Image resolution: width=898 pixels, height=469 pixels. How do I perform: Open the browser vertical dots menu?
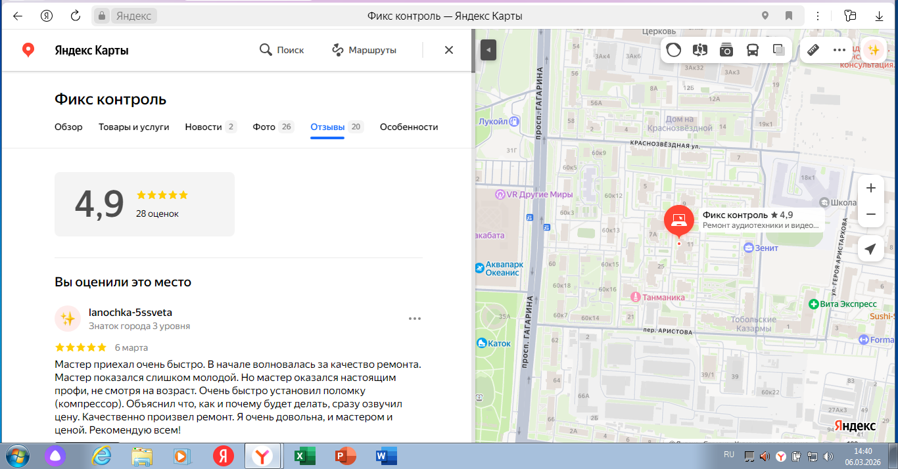tap(819, 16)
